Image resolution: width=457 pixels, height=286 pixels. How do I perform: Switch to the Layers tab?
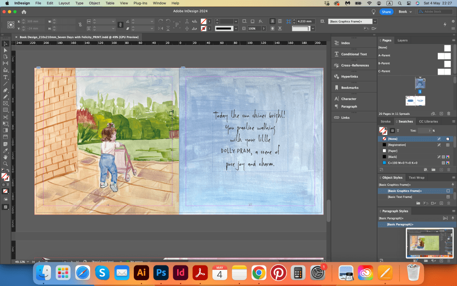coord(402,40)
